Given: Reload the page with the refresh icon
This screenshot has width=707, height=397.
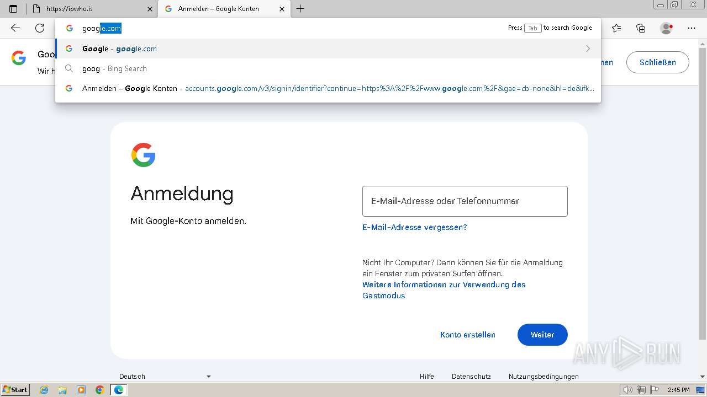Looking at the screenshot, I should pyautogui.click(x=40, y=28).
